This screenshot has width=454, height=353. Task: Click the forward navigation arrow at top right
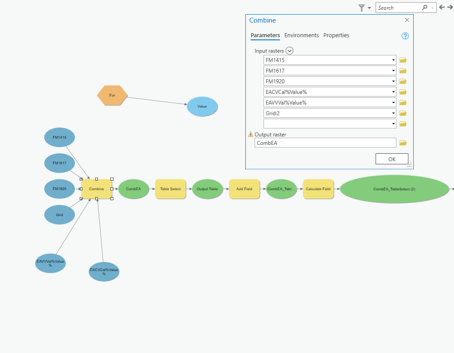click(450, 7)
